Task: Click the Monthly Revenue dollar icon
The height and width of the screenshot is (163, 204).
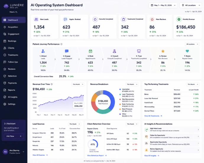Action: coord(179,19)
